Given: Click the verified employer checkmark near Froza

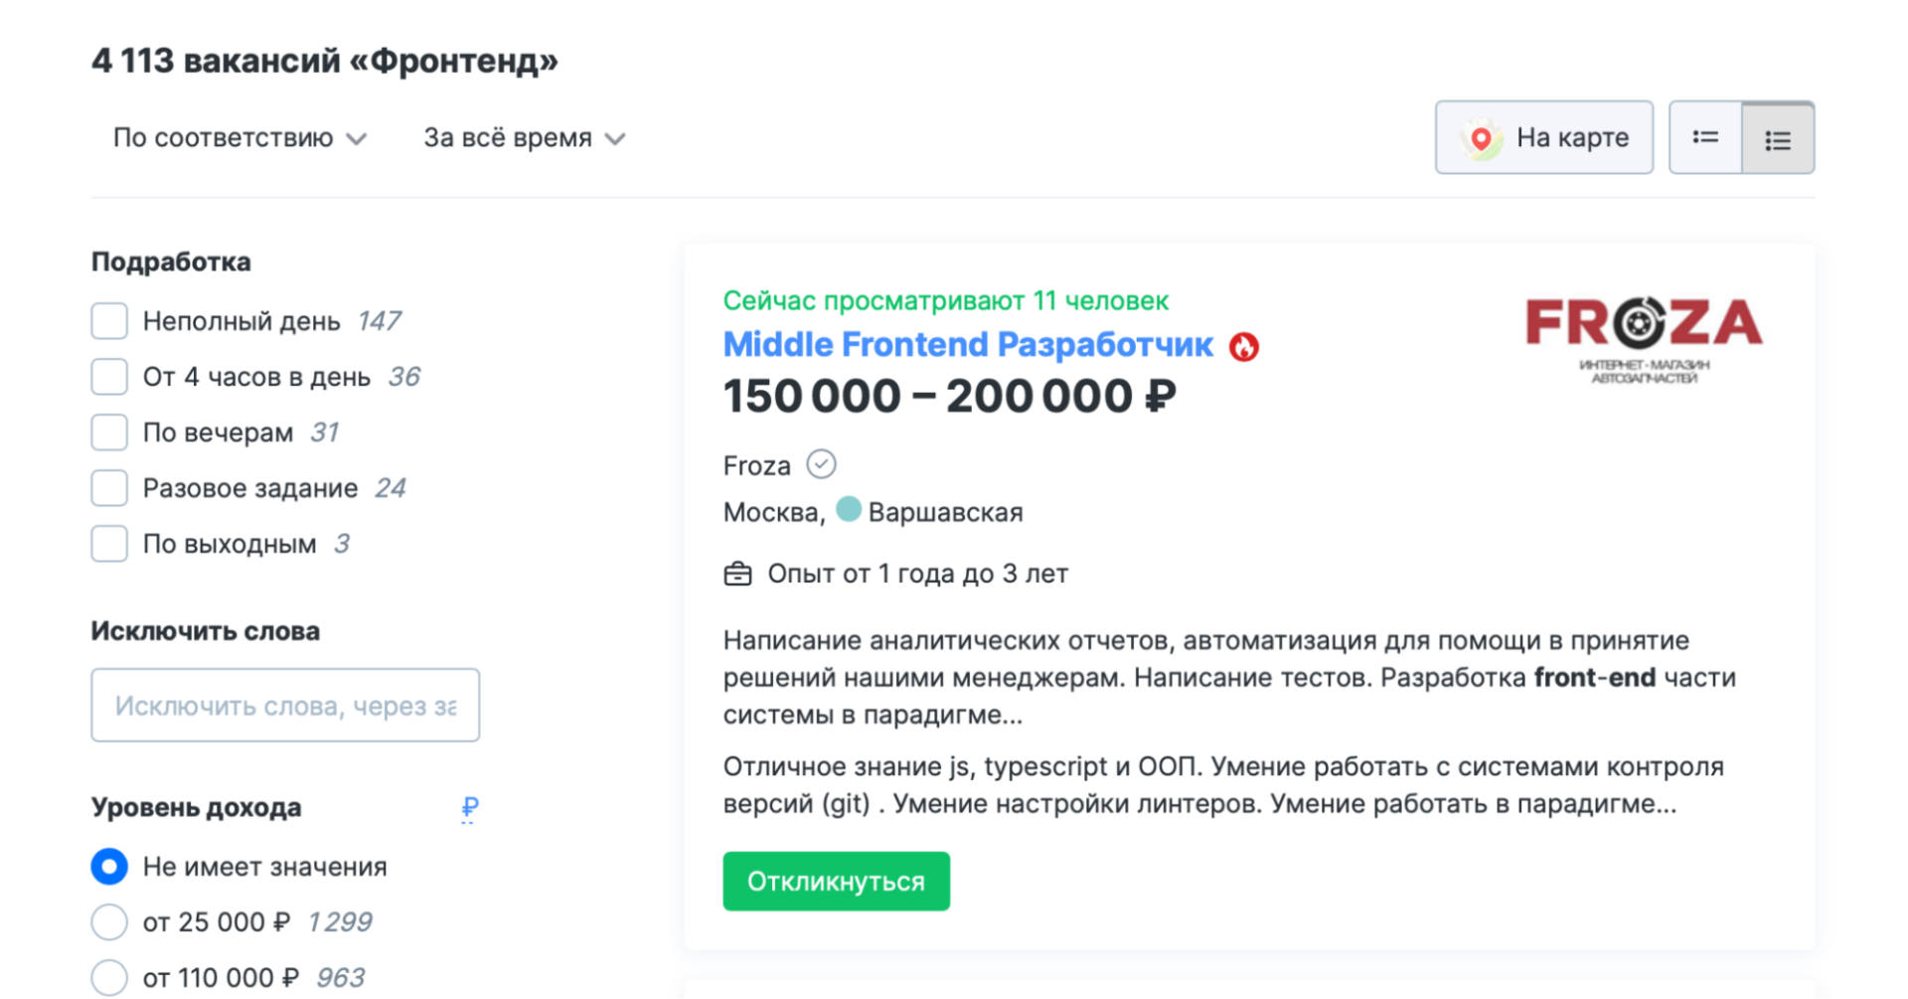Looking at the screenshot, I should pos(821,463).
